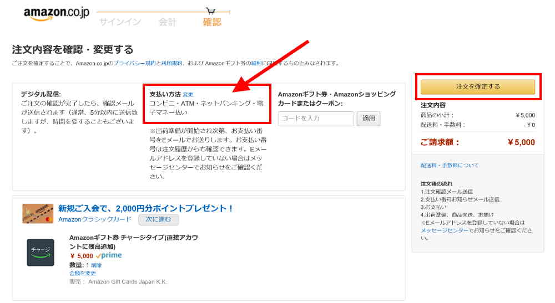This screenshot has height=303, width=555.
Task: Click the 金額を変更 link
Action: pos(83,273)
